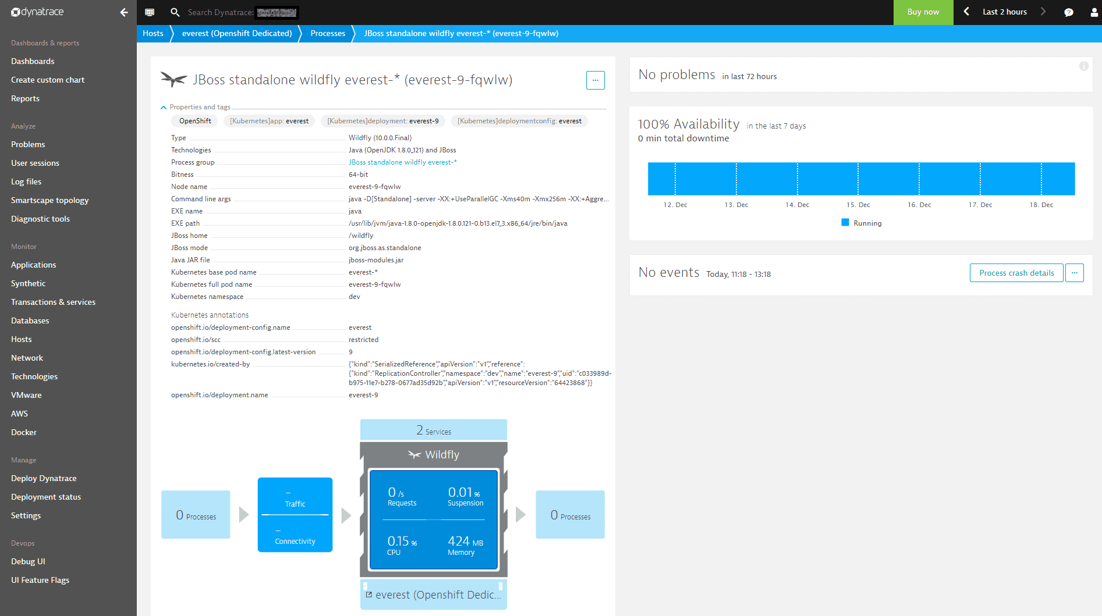
Task: Open everest (Openshift Dedicated) breadcrumb
Action: point(237,33)
